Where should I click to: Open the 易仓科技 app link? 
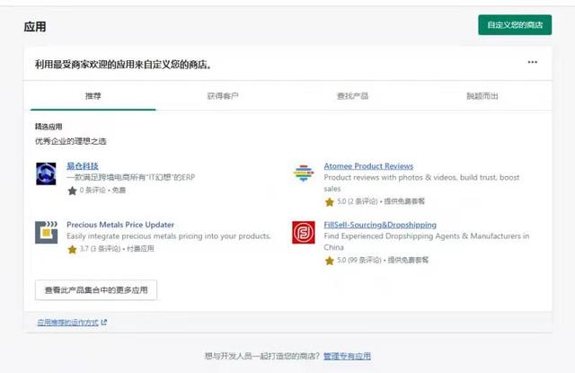83,165
